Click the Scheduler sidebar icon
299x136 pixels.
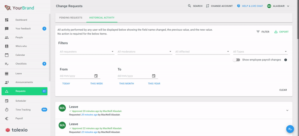pos(7,101)
